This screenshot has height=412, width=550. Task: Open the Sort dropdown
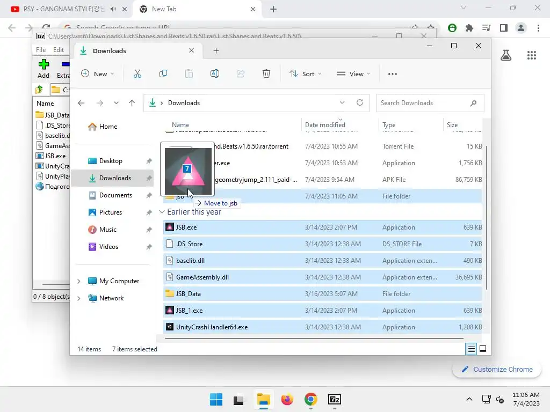pos(305,74)
